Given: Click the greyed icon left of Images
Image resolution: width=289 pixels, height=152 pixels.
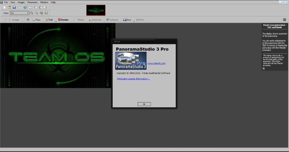Looking at the screenshot, I should [x=5, y=20].
